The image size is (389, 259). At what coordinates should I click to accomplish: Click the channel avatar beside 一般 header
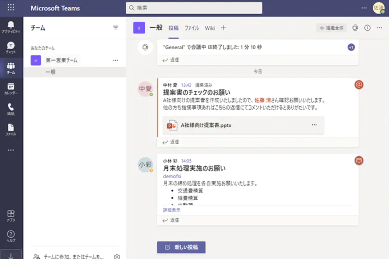[139, 28]
